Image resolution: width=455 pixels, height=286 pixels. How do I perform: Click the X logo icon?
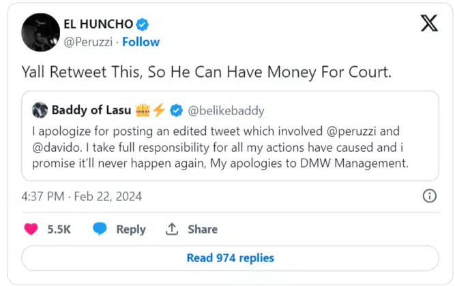point(429,24)
